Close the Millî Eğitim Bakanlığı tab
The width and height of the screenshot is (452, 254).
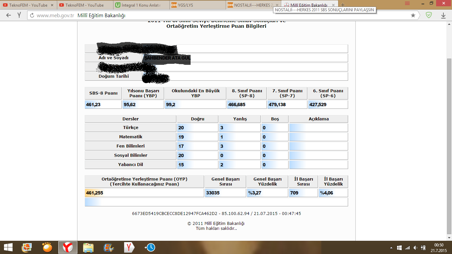pyautogui.click(x=334, y=5)
